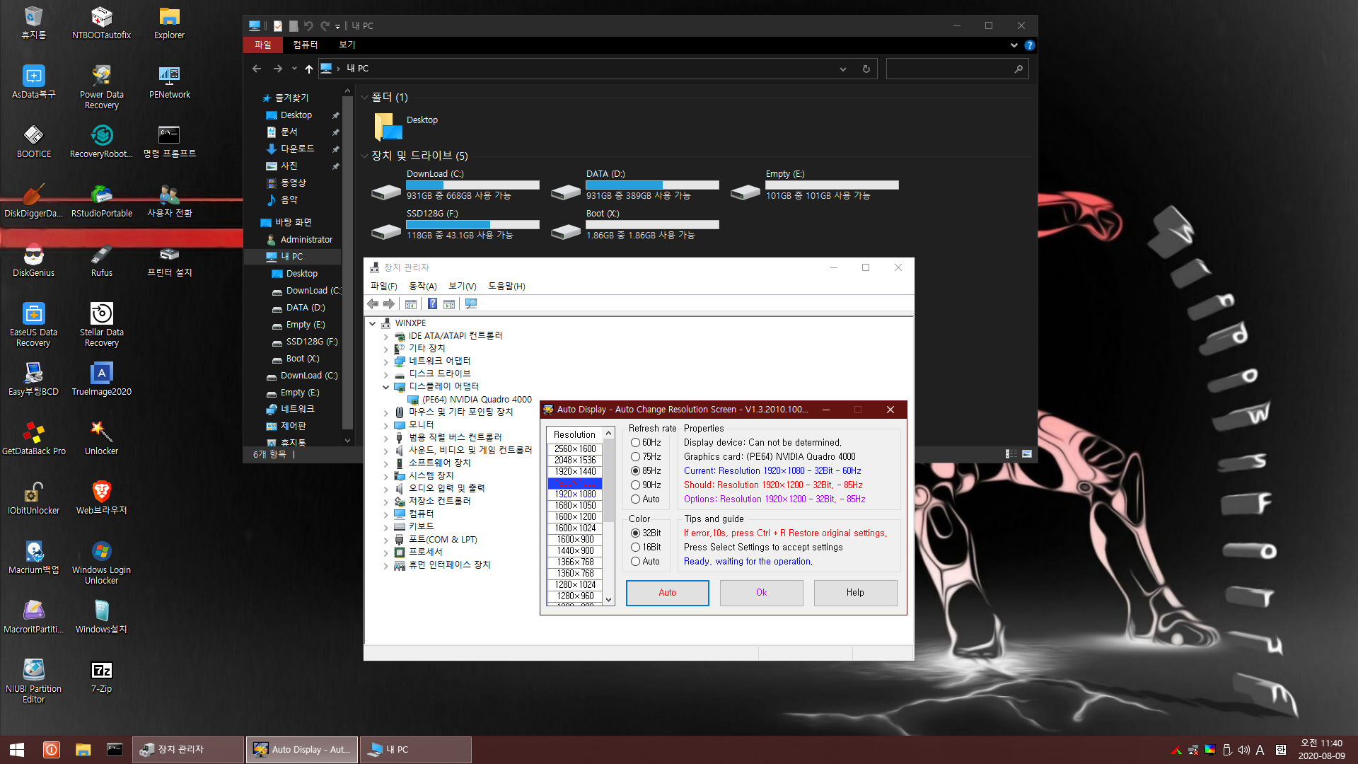
Task: Select 16Bit color radio
Action: [645, 547]
